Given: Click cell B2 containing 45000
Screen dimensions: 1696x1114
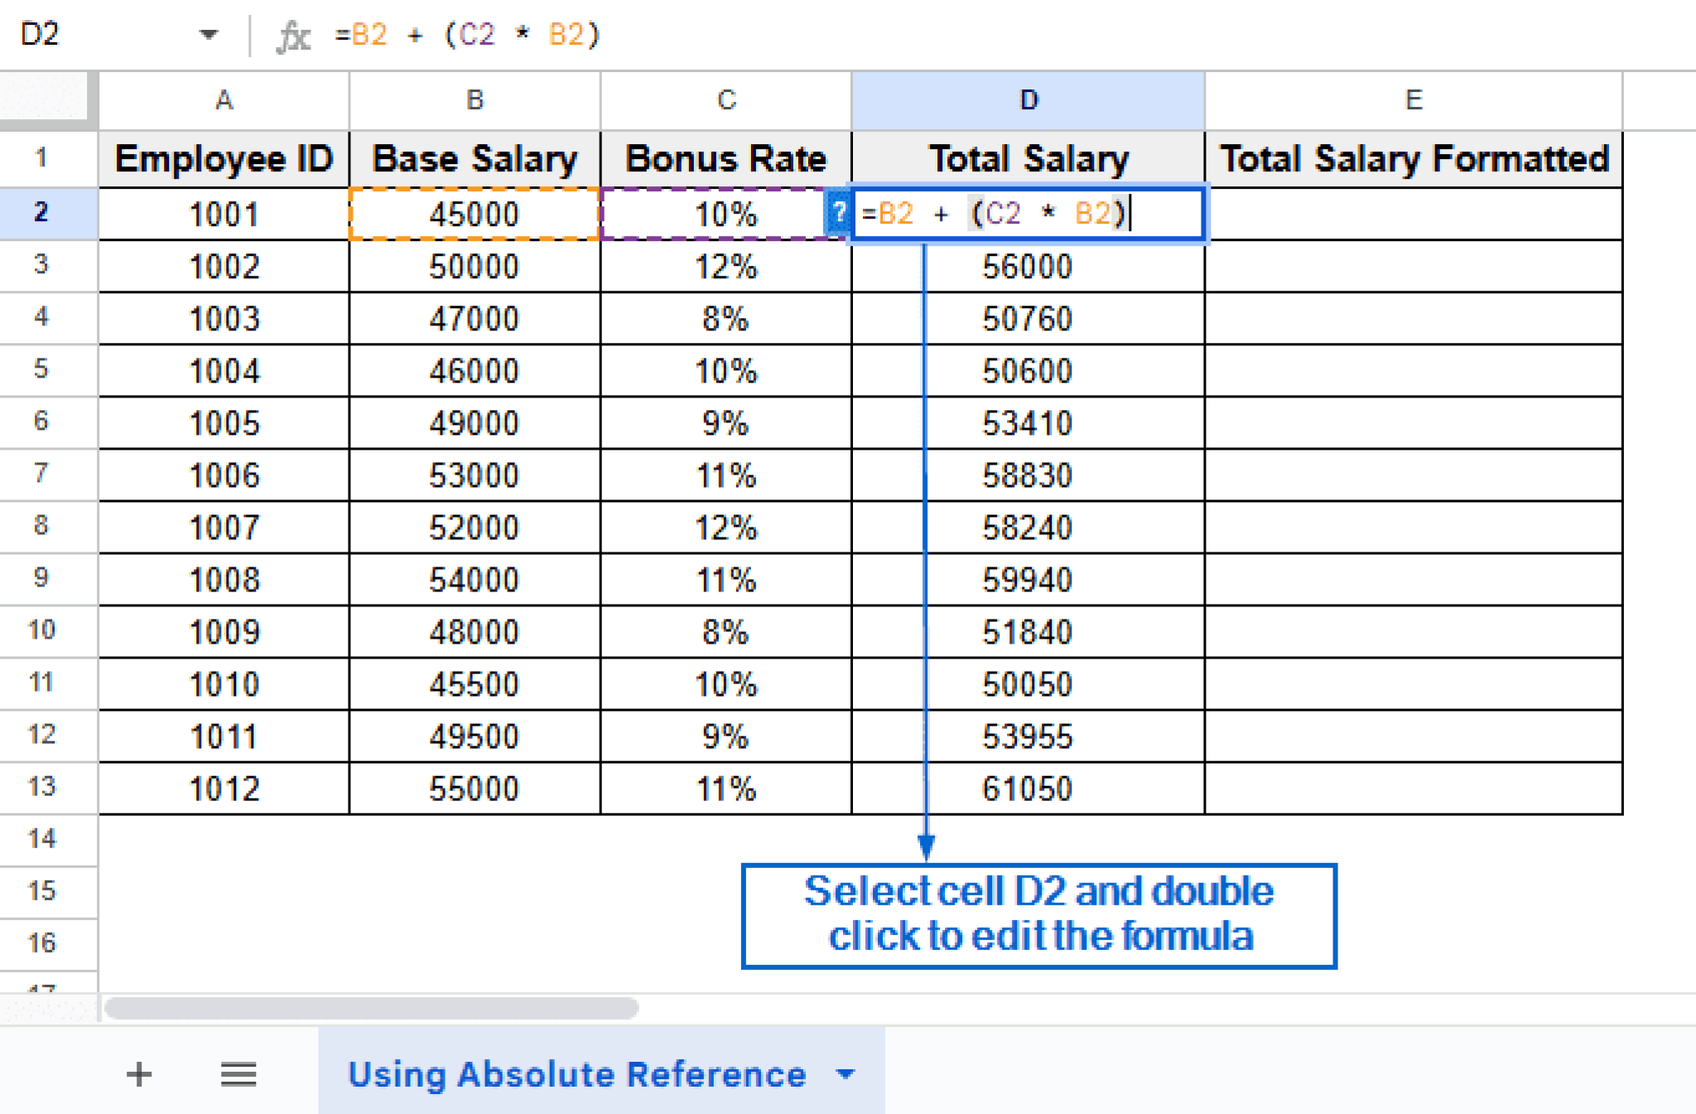Looking at the screenshot, I should coord(474,214).
